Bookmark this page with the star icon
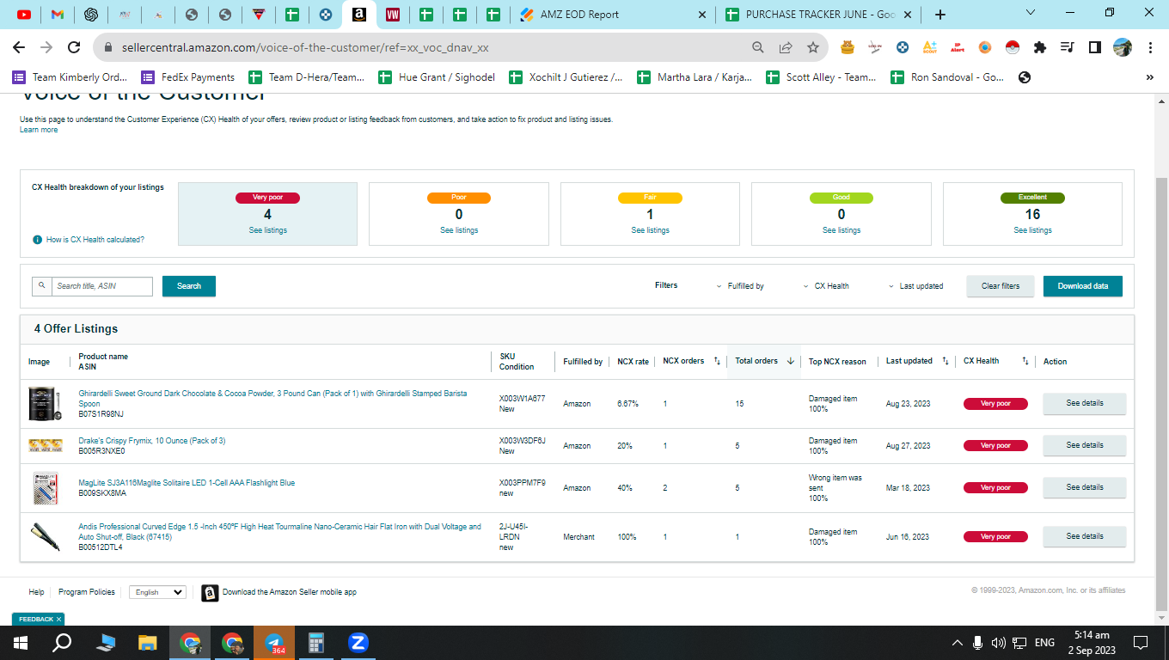Image resolution: width=1169 pixels, height=660 pixels. click(x=812, y=47)
